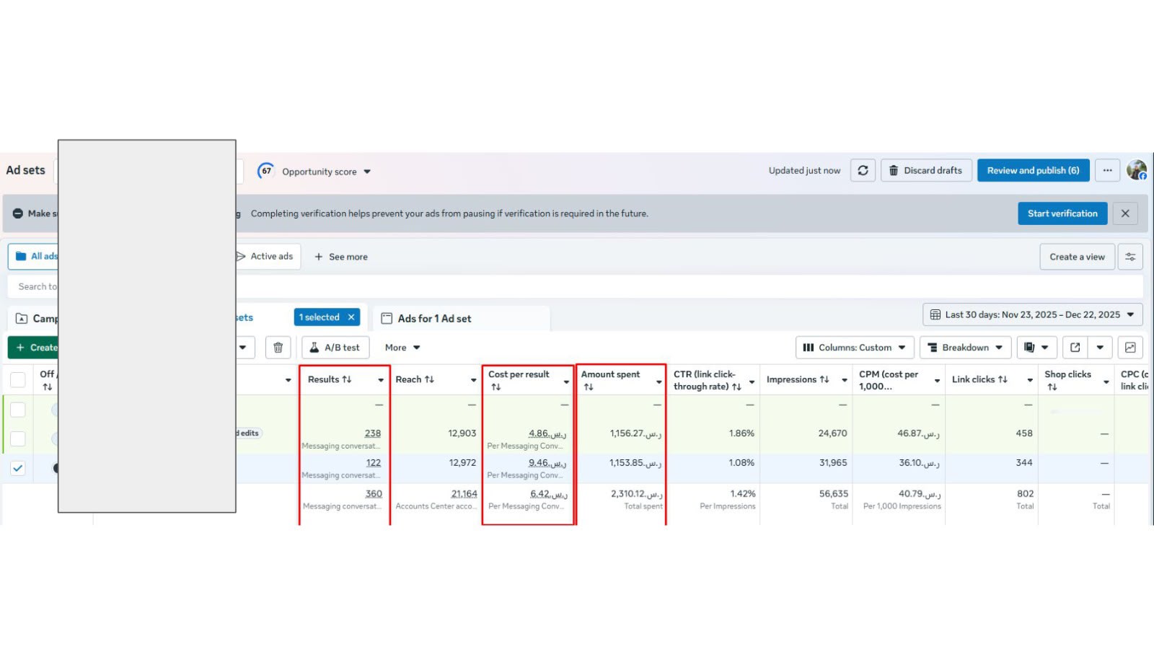Open the Breakdown dropdown
Image resolution: width=1154 pixels, height=649 pixels.
click(x=965, y=348)
